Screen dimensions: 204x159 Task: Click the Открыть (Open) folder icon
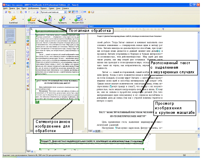[x=32, y=19]
